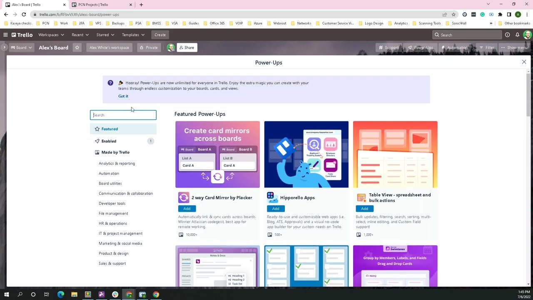Add the Hipporello Apps Power-Up
The image size is (533, 300).
click(276, 209)
